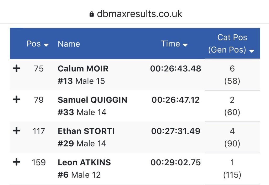Expand Leon ATKINS row plus icon
The width and height of the screenshot is (269, 185).
(x=17, y=162)
